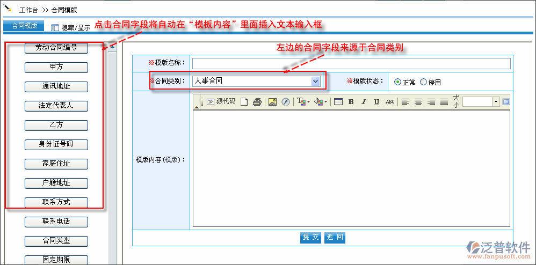Click 合同模版 in the breadcrumb
The width and height of the screenshot is (536, 265).
point(64,10)
